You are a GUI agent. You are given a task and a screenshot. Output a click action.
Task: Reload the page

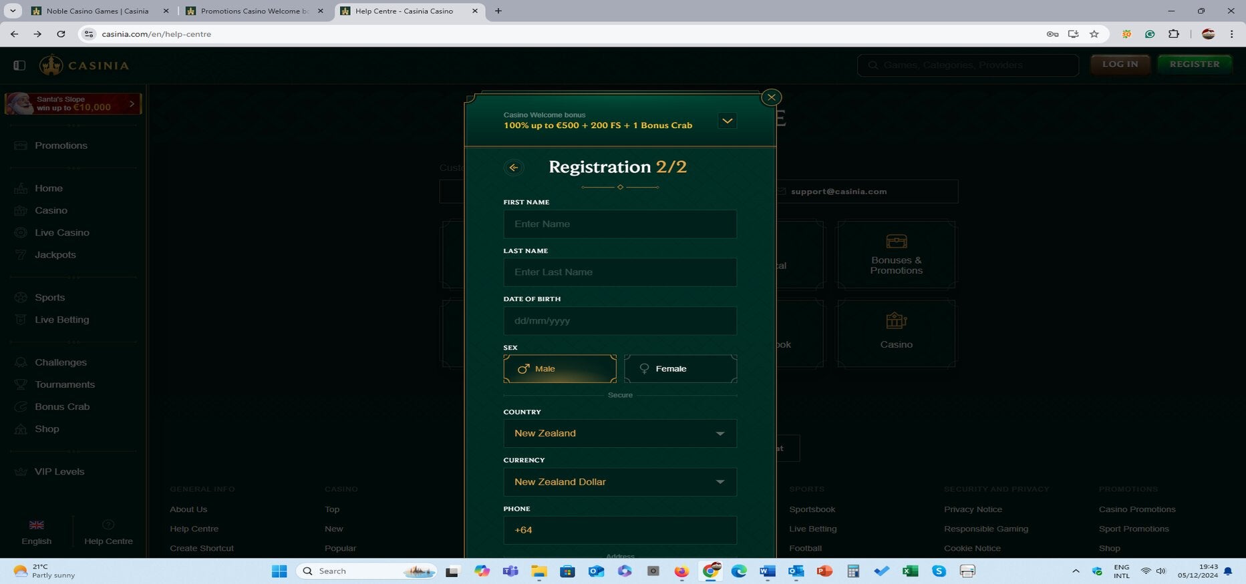(x=61, y=34)
